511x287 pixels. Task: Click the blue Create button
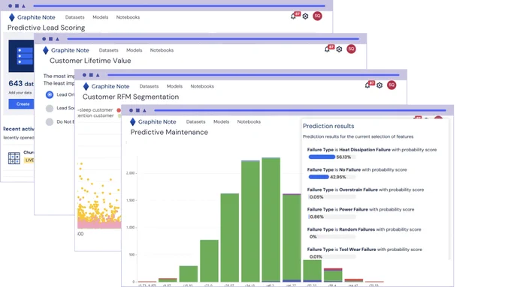click(x=22, y=104)
